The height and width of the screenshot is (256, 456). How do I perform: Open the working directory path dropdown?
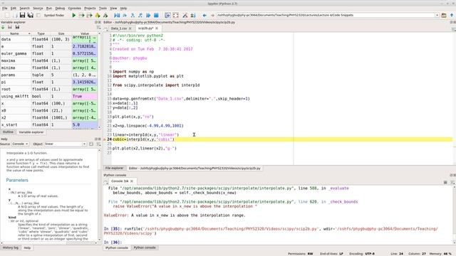[x=437, y=15]
